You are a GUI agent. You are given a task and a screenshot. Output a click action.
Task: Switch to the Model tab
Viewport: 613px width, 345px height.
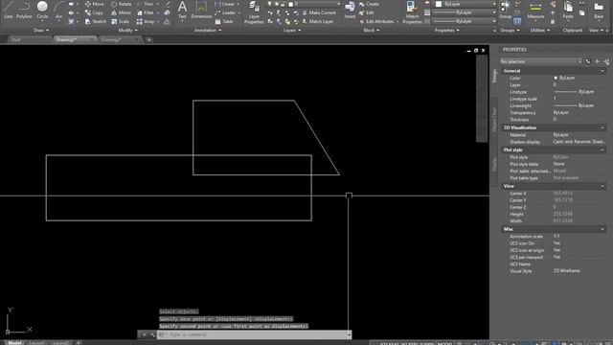click(15, 343)
